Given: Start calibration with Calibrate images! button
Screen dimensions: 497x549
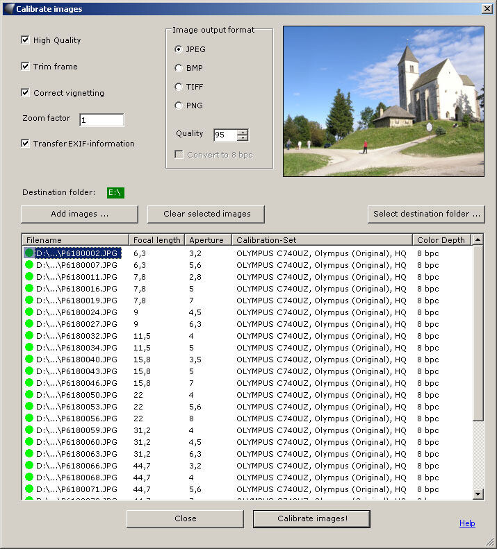Looking at the screenshot, I should coord(311,518).
